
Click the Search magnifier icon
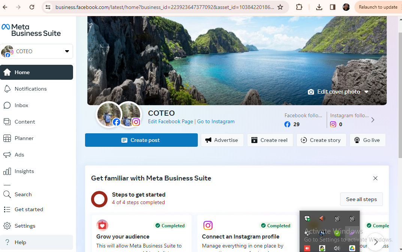pos(7,194)
